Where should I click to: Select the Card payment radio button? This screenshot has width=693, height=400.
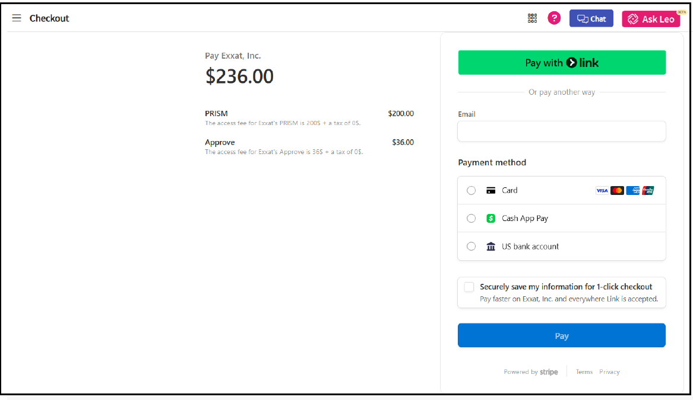click(472, 190)
